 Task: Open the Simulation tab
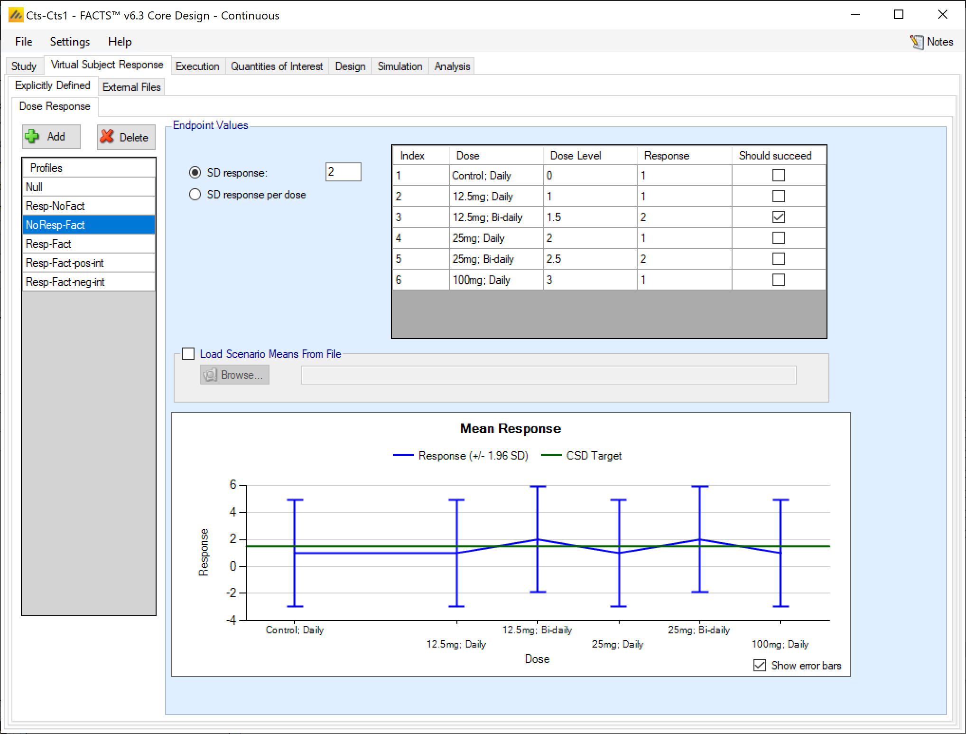click(x=399, y=66)
